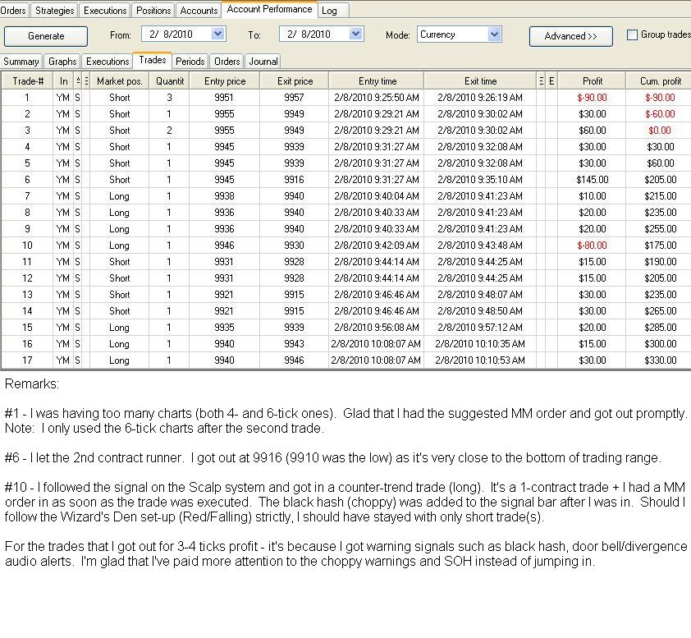Open the From date dropdown arrow
This screenshot has height=638, width=691.
pos(217,34)
